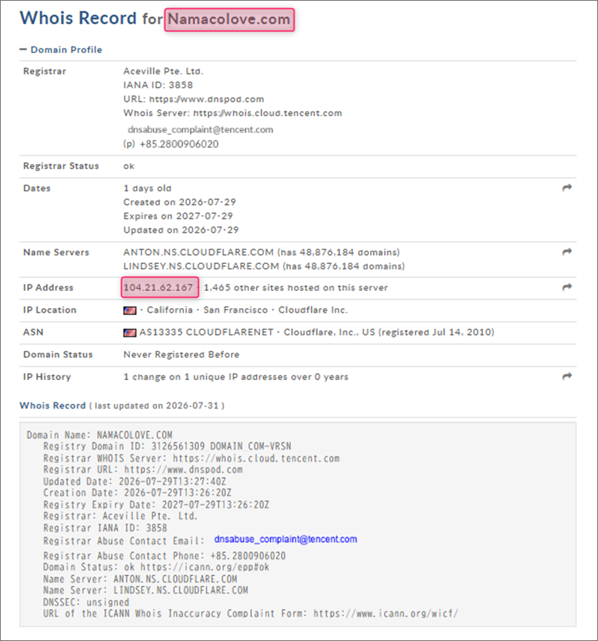Click the IP address 104.21.62.167
Image resolution: width=598 pixels, height=641 pixels.
tap(159, 287)
